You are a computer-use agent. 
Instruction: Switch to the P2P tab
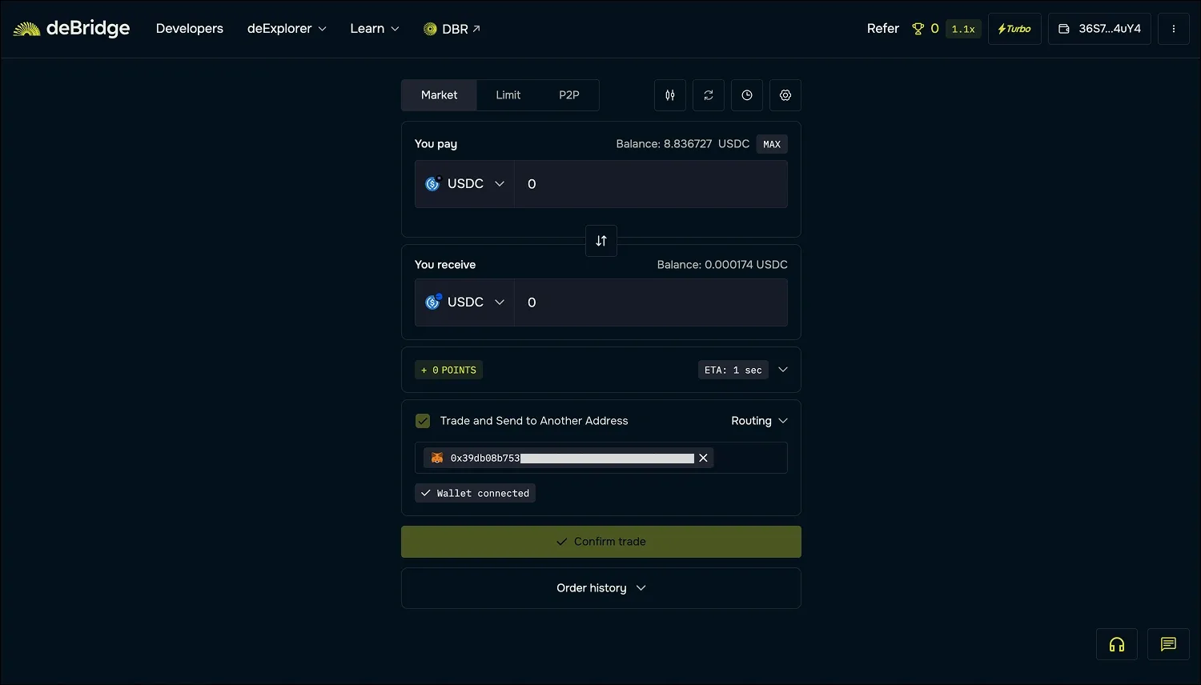(x=569, y=95)
